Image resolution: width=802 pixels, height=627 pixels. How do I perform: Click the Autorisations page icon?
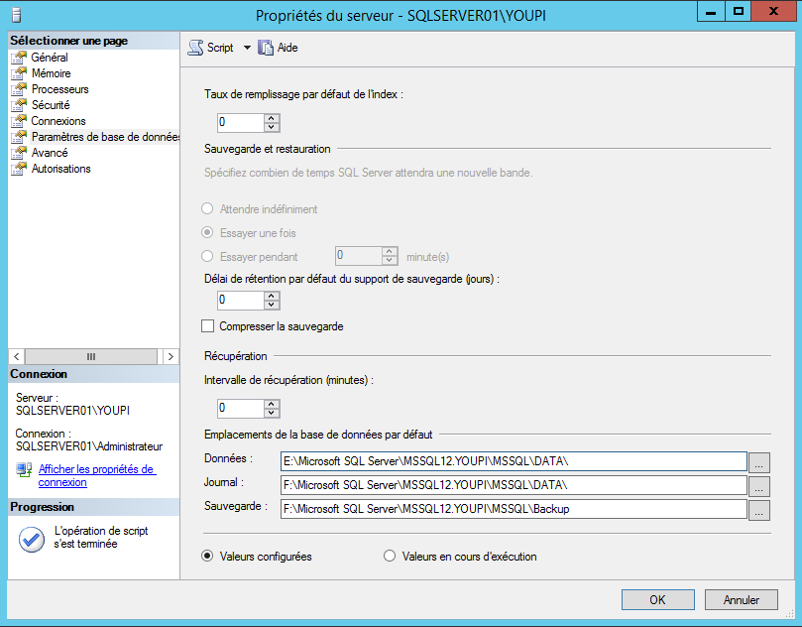click(x=19, y=169)
